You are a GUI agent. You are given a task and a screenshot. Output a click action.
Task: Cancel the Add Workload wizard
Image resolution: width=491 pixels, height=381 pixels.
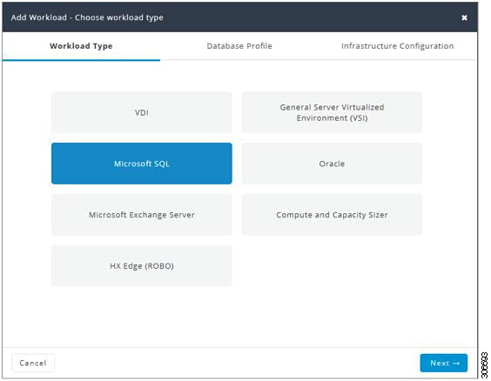tap(33, 363)
